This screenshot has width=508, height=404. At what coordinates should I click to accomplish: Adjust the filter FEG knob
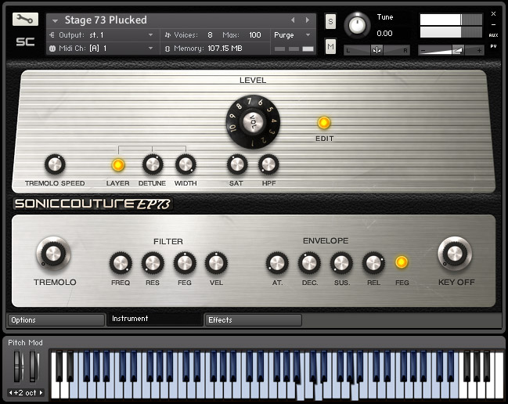tap(185, 263)
